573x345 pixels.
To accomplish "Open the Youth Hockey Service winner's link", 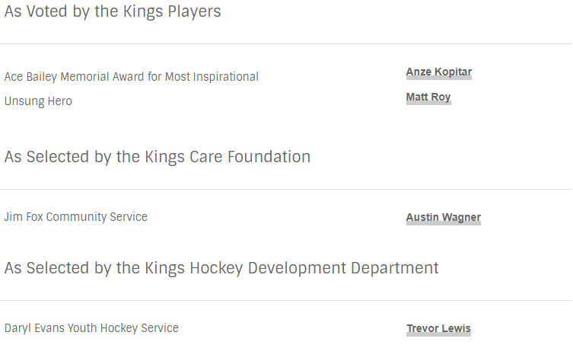I will coord(438,328).
